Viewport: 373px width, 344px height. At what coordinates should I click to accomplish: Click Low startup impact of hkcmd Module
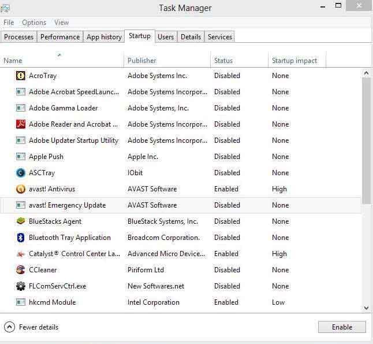(x=278, y=302)
